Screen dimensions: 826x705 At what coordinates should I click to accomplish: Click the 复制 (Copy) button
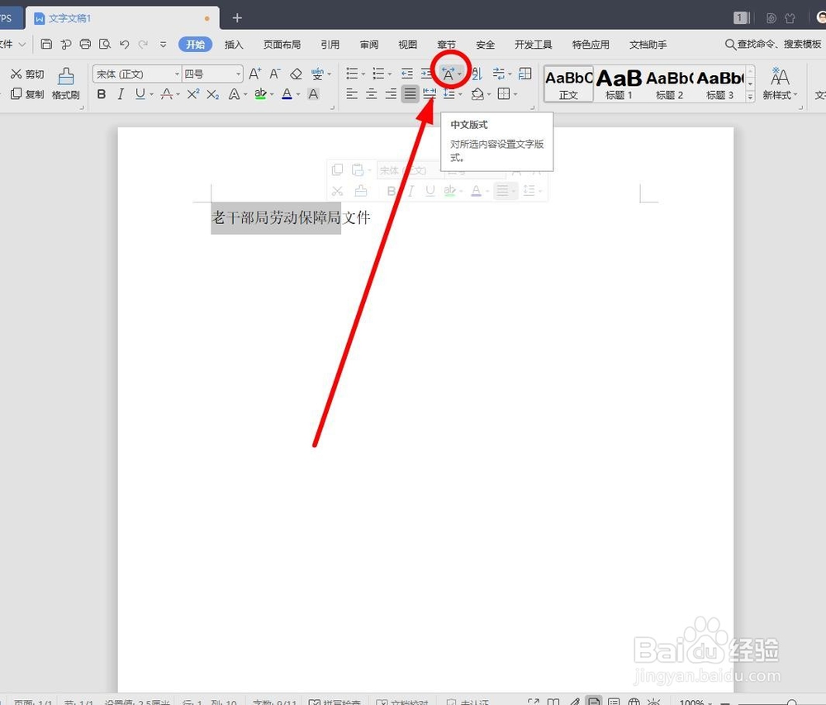[27, 93]
